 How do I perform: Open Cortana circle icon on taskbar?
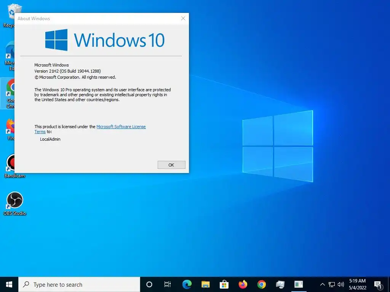(149, 284)
